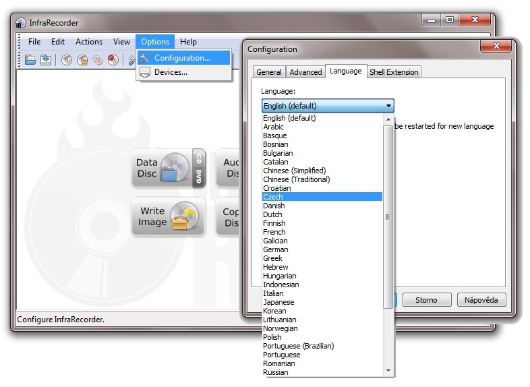Viewport: 530px width, 387px height.
Task: Select Chinese (Traditional) in the list
Action: (x=322, y=179)
